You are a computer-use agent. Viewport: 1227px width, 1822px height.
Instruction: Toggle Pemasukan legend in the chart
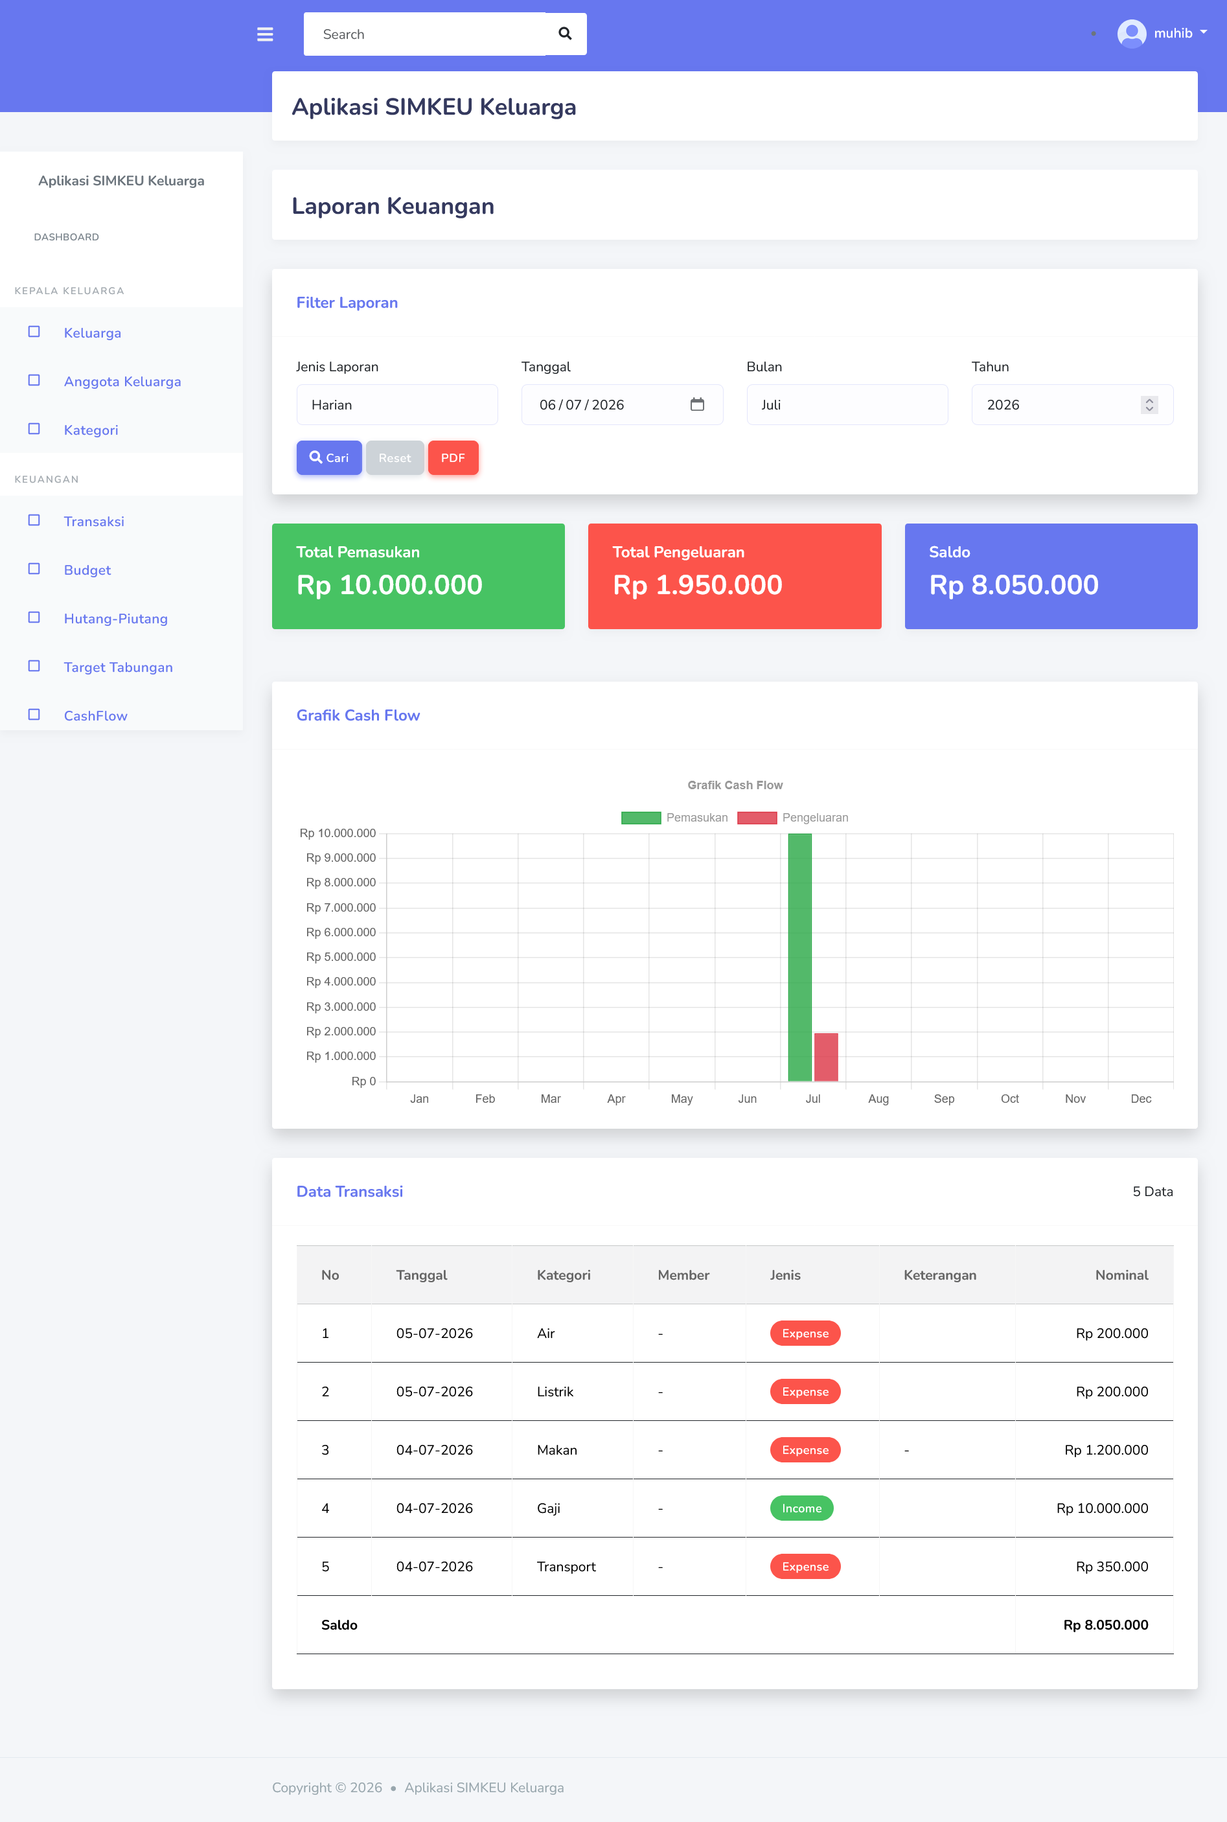coord(674,818)
